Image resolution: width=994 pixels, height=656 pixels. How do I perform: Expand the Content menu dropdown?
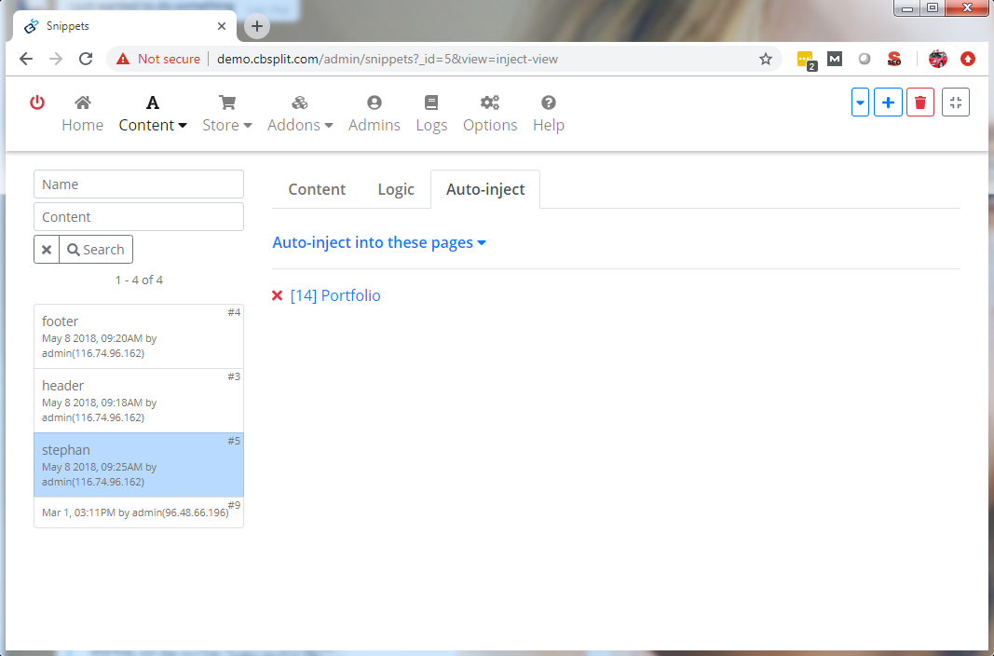pos(153,114)
